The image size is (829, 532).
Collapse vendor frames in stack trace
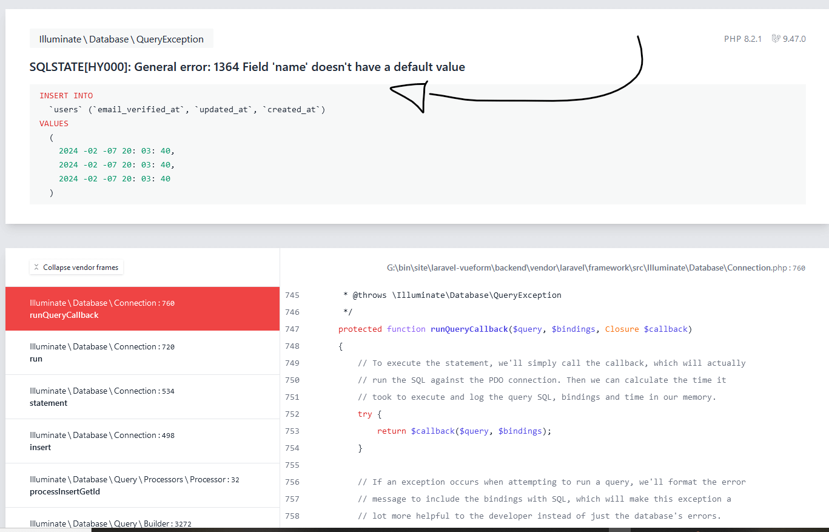pyautogui.click(x=76, y=268)
